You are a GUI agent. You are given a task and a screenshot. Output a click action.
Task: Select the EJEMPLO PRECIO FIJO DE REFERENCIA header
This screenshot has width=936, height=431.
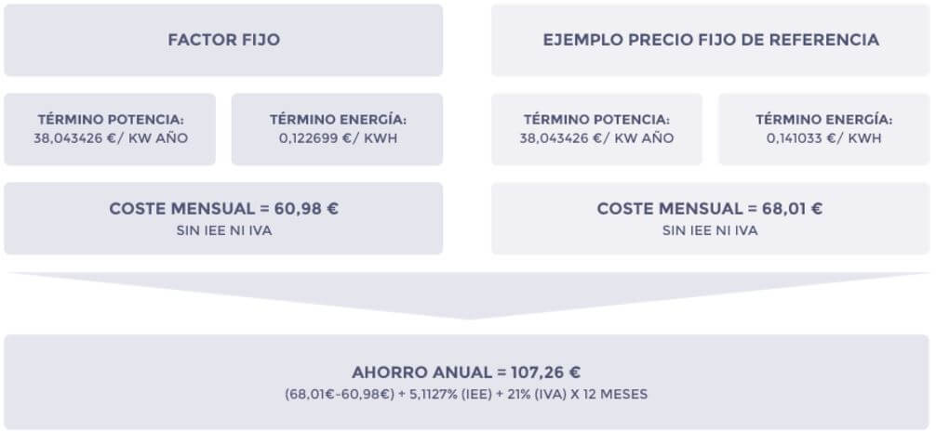pyautogui.click(x=710, y=40)
